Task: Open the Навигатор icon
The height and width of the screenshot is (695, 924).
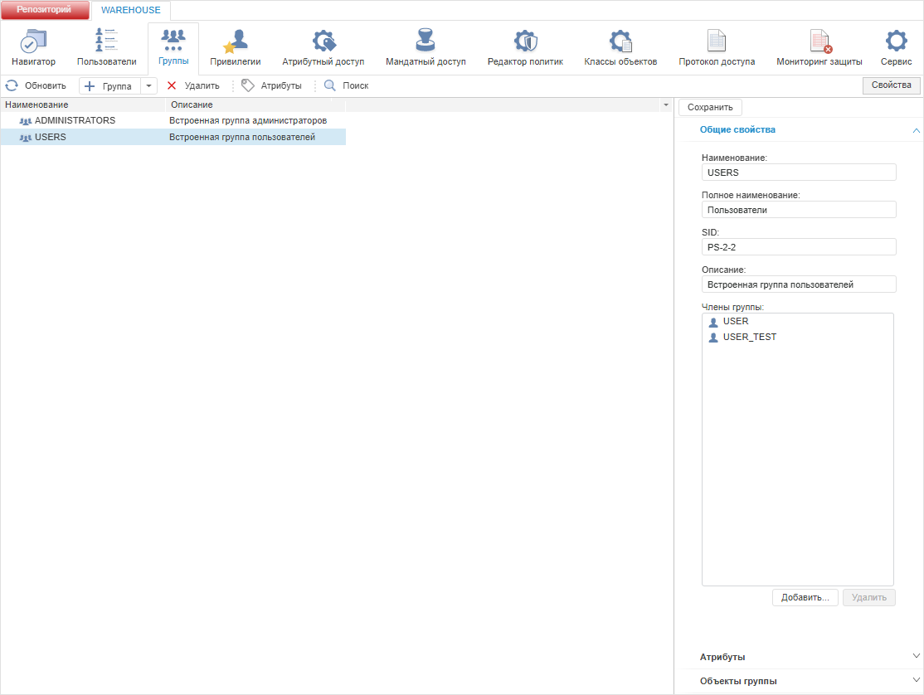Action: tap(33, 41)
